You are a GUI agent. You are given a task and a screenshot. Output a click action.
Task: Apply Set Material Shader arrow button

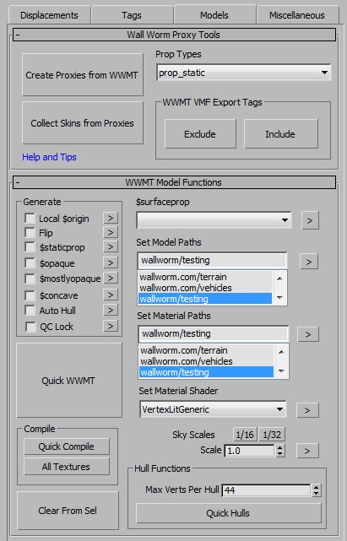point(307,410)
